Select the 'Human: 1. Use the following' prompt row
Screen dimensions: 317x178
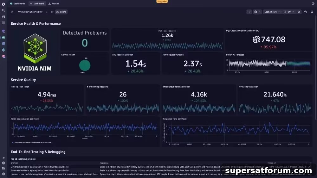pos(54,174)
